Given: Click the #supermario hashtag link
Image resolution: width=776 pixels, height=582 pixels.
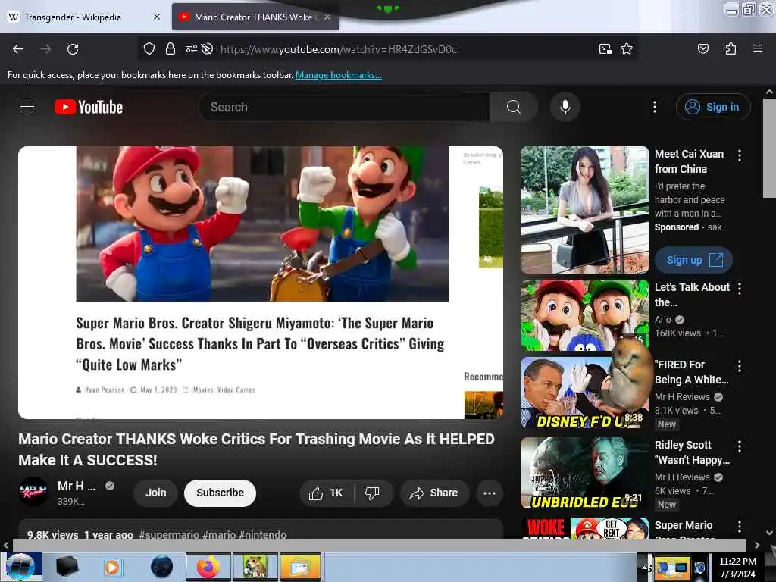Looking at the screenshot, I should [169, 534].
